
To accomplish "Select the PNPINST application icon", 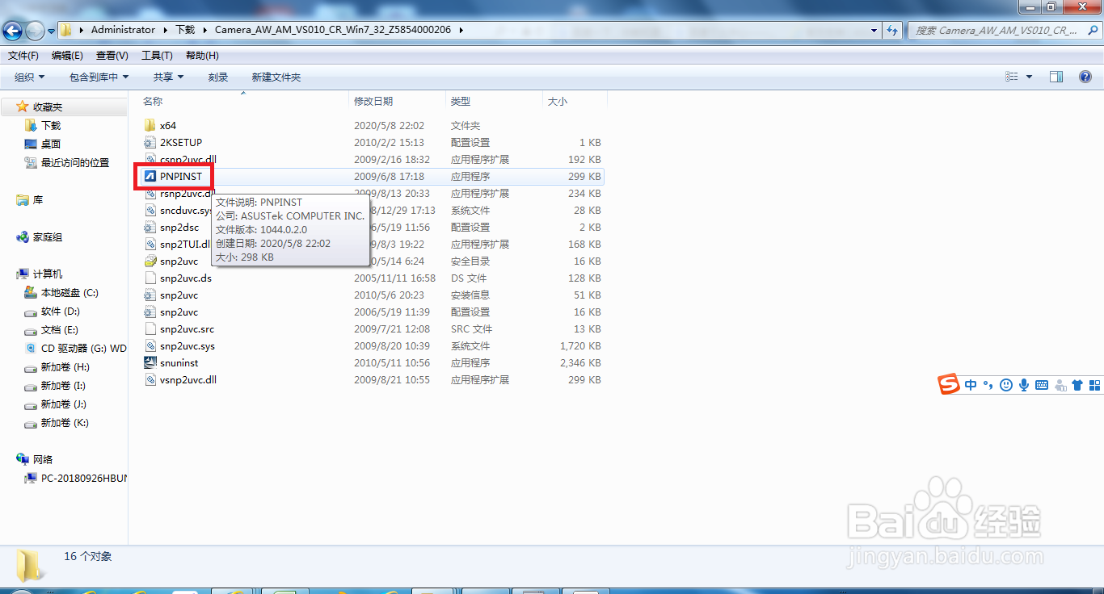I will [150, 176].
